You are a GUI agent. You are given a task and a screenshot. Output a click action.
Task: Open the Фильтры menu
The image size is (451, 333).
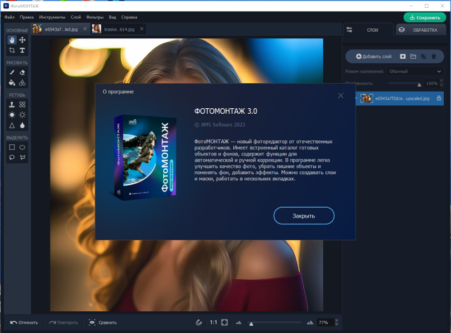click(x=94, y=17)
